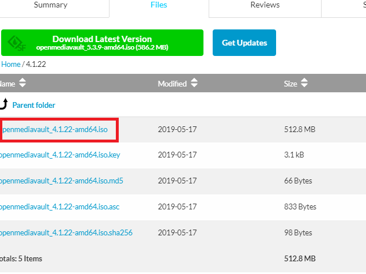Click the Download Latest Version button
366x274 pixels.
click(x=102, y=43)
